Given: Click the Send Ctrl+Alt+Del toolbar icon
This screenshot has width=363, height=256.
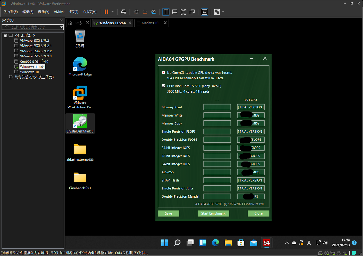Looking at the screenshot, I should [x=124, y=12].
